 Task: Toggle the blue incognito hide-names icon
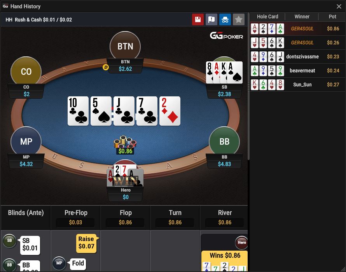coord(225,19)
